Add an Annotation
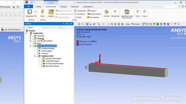This screenshot has height=104, width=186. (x=93, y=17)
